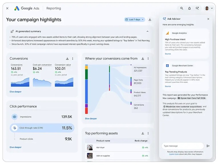Screen dimensions: 218x165
Task: Select the Click-through-rate (CTR) row
Action: (42, 128)
